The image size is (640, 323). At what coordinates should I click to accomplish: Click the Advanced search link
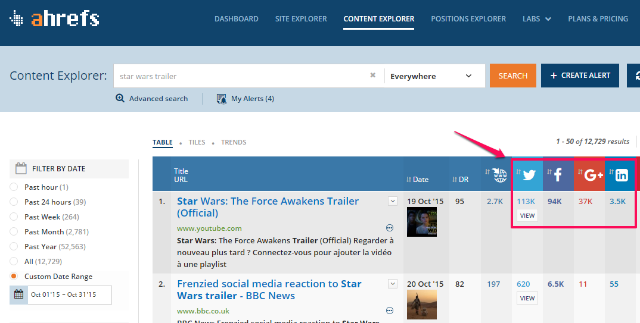point(159,99)
